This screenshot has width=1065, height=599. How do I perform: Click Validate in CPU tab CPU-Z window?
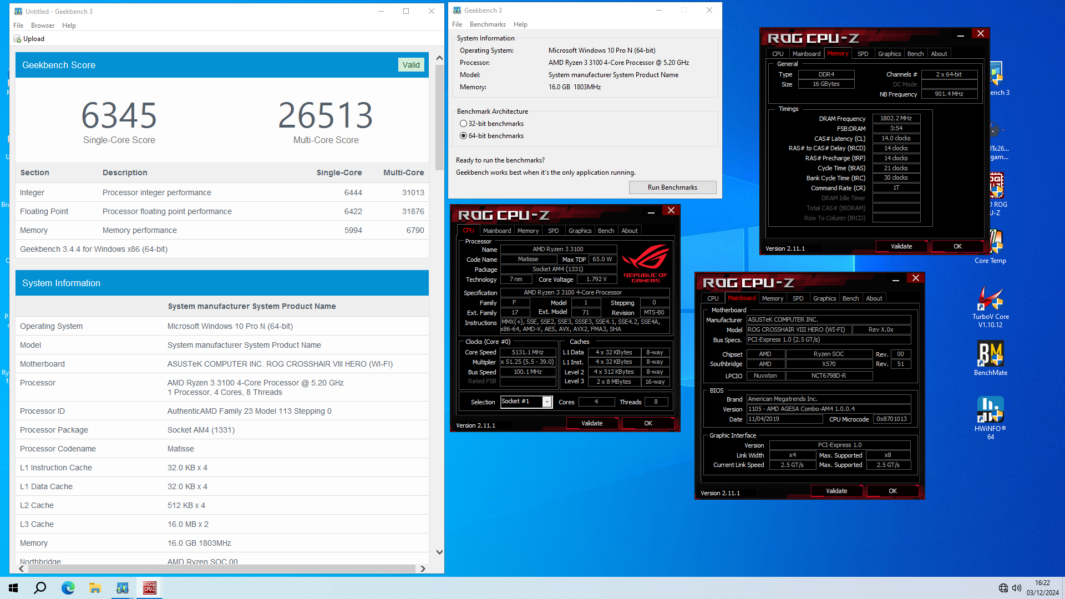592,423
